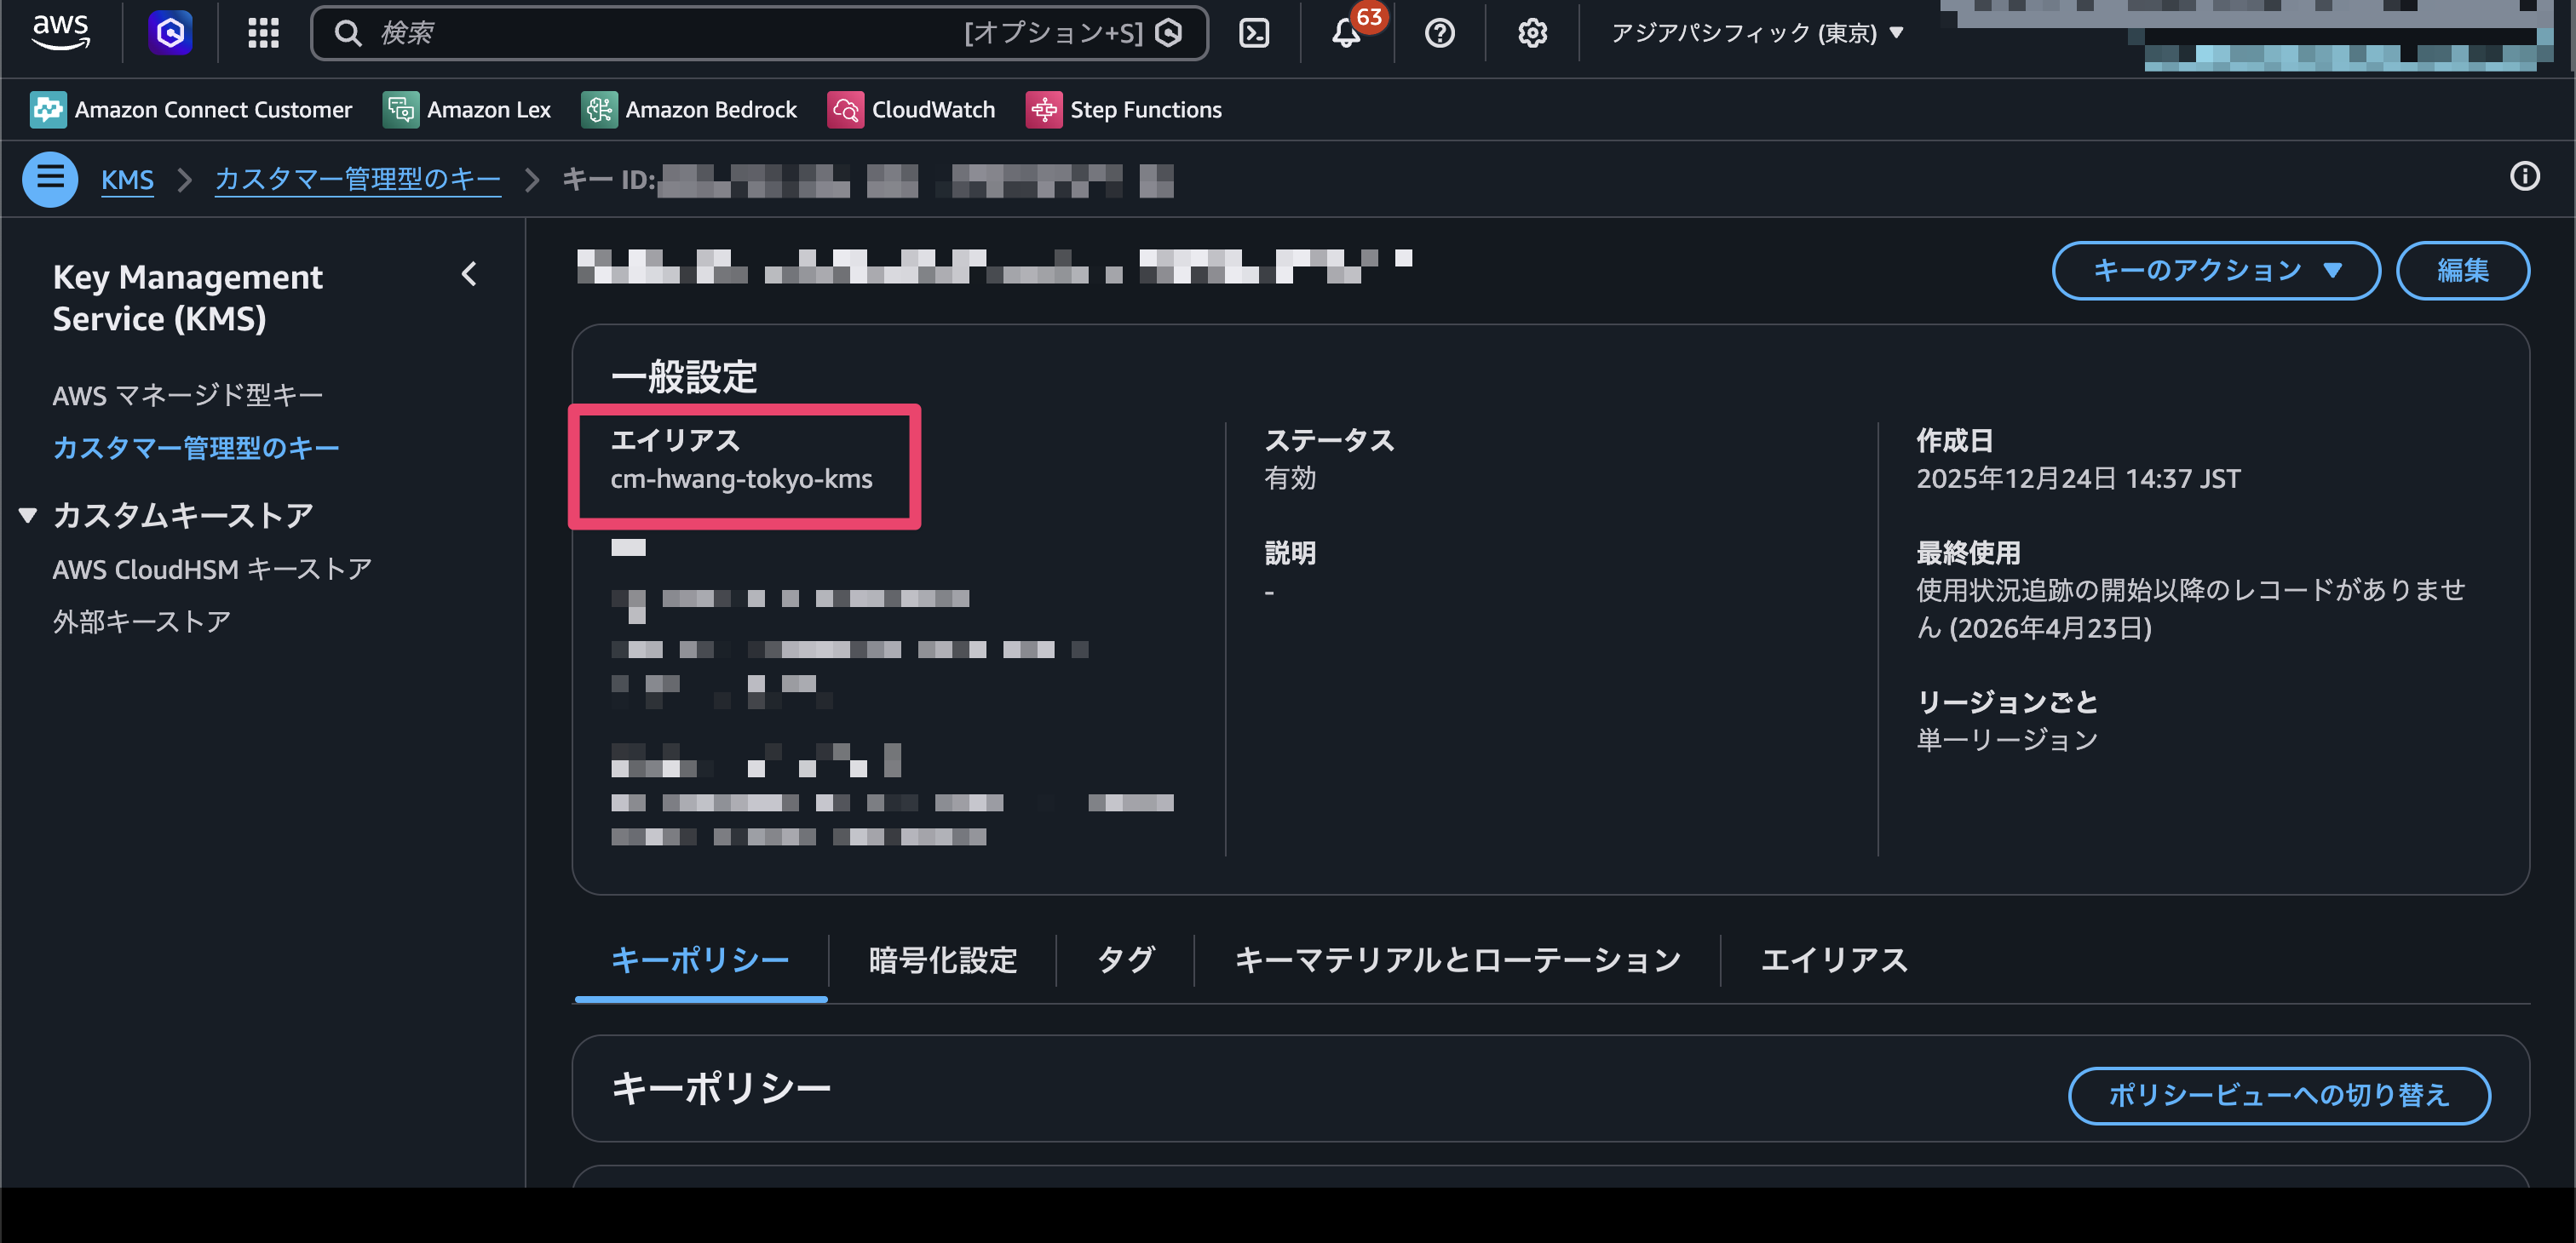Open 外部キーストア in sidebar
2576x1243 pixels.
coord(141,621)
